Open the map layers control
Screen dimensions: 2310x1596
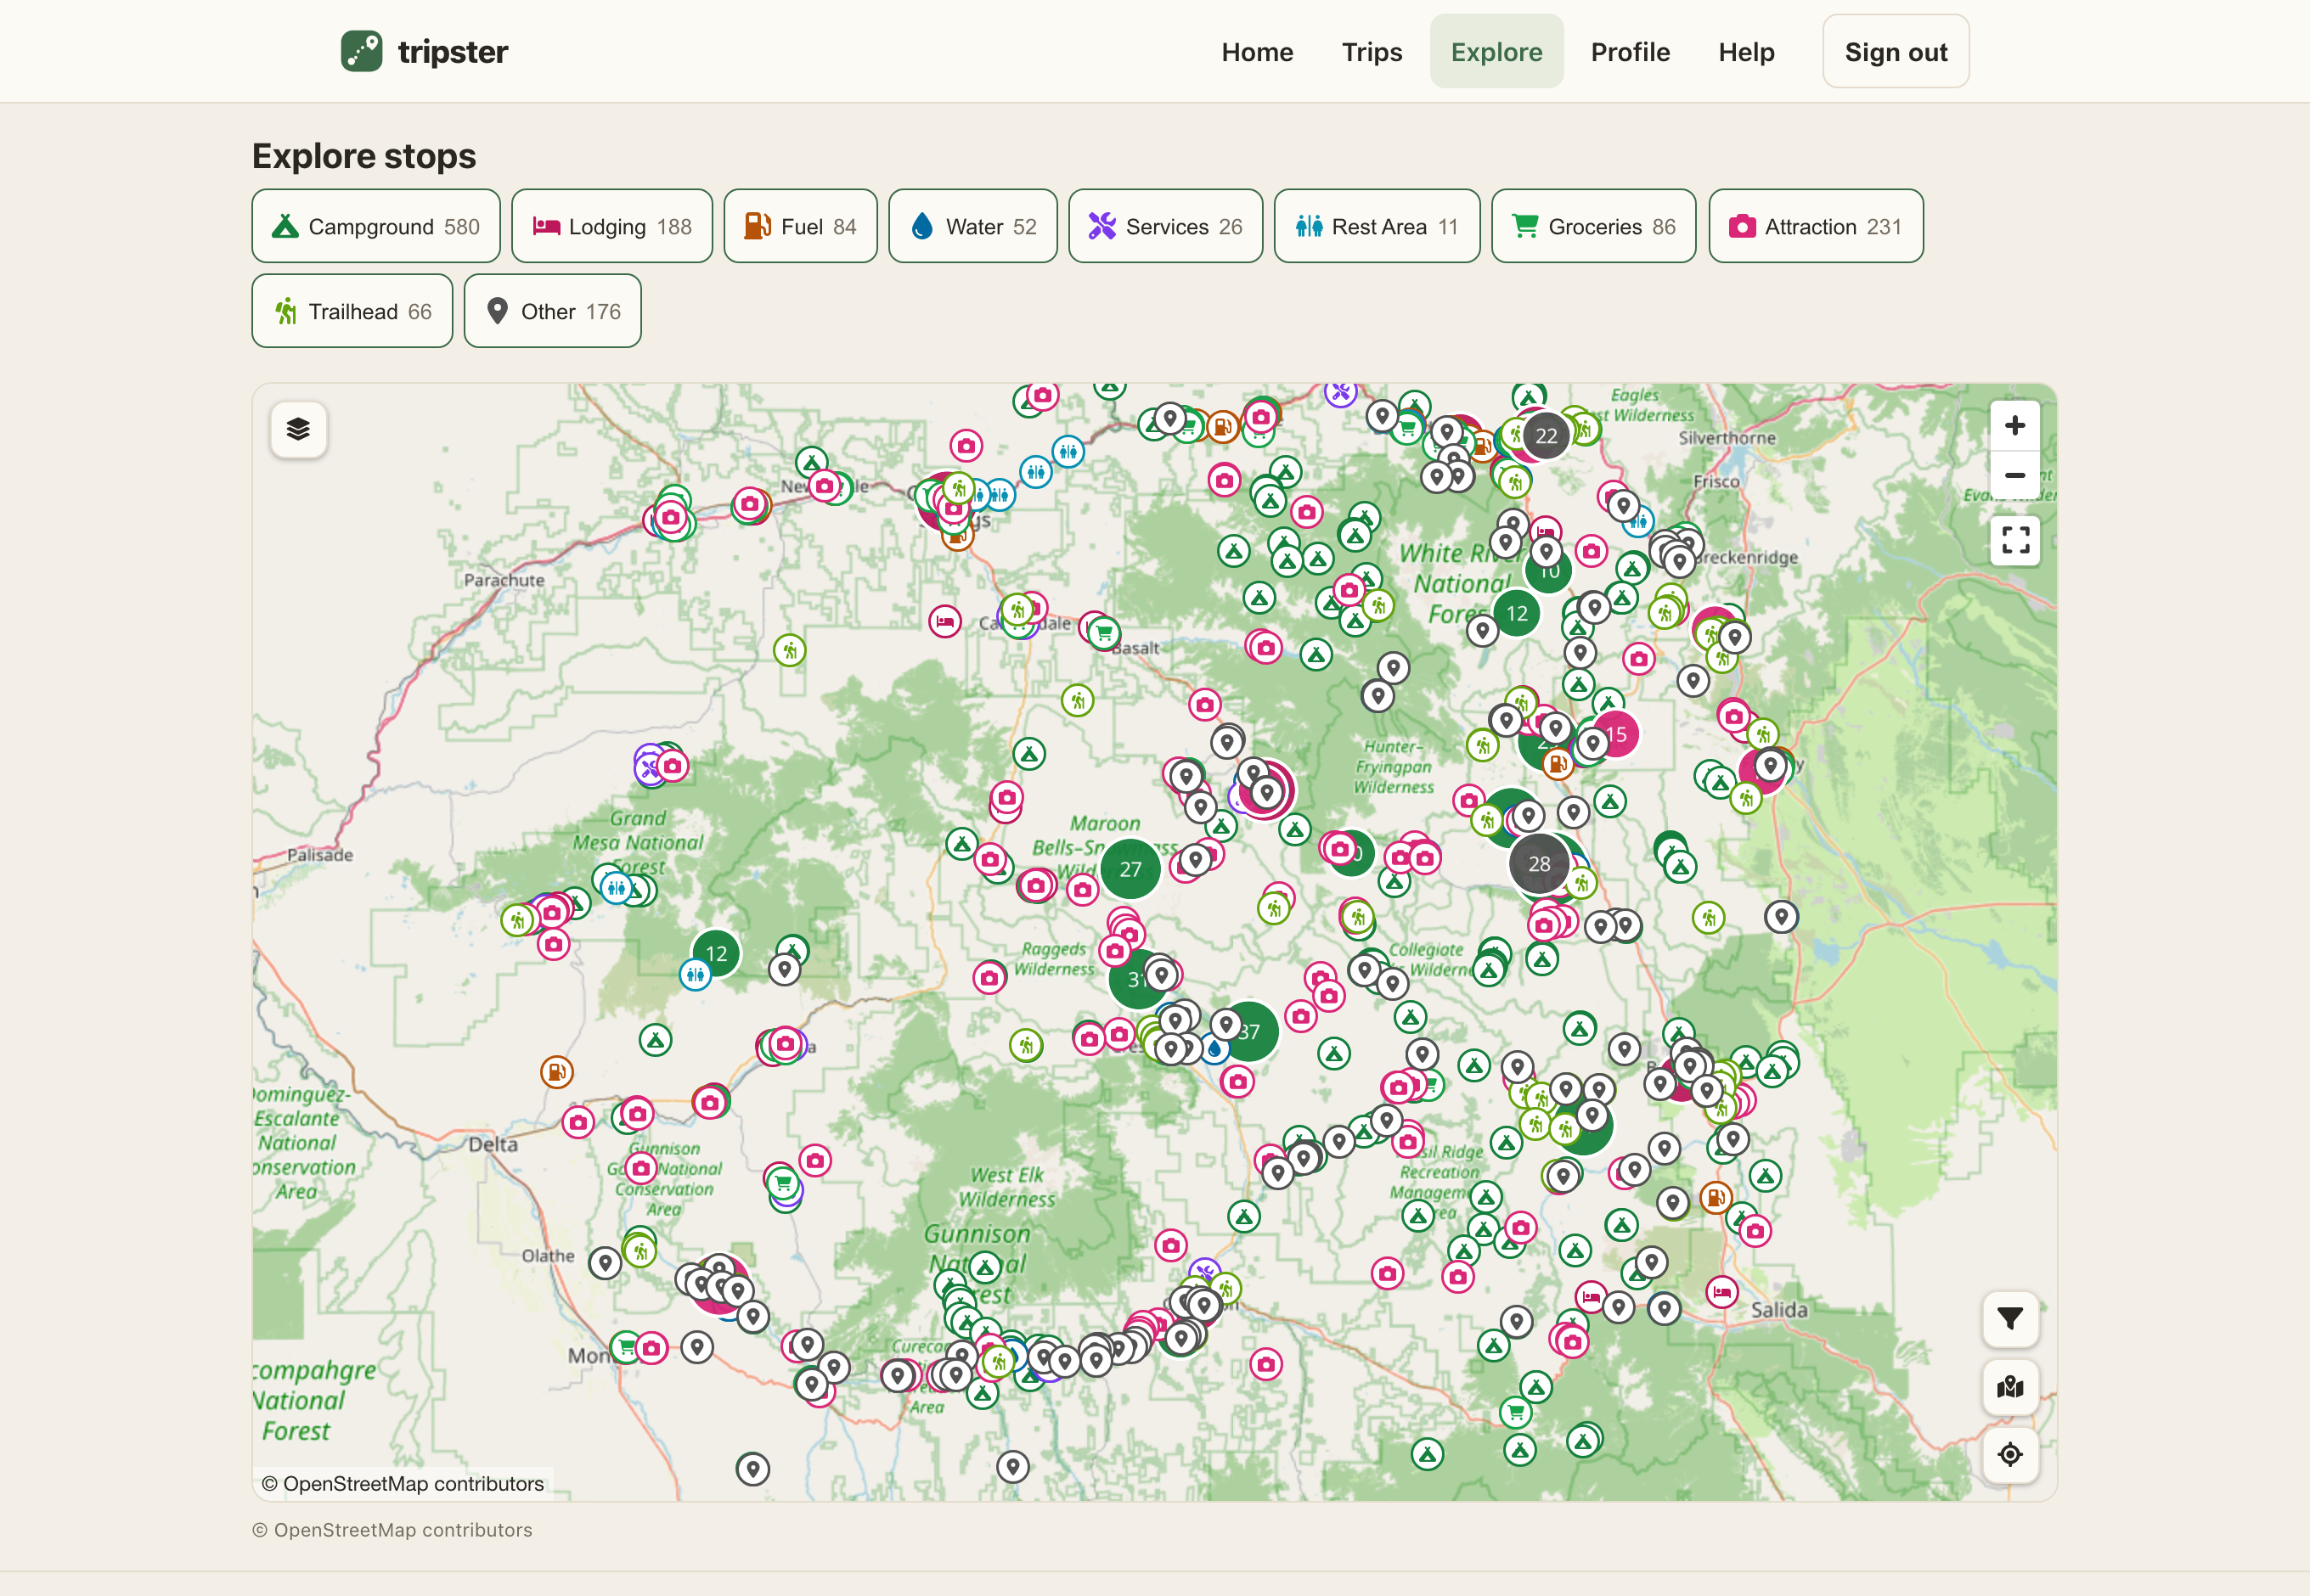pos(298,430)
